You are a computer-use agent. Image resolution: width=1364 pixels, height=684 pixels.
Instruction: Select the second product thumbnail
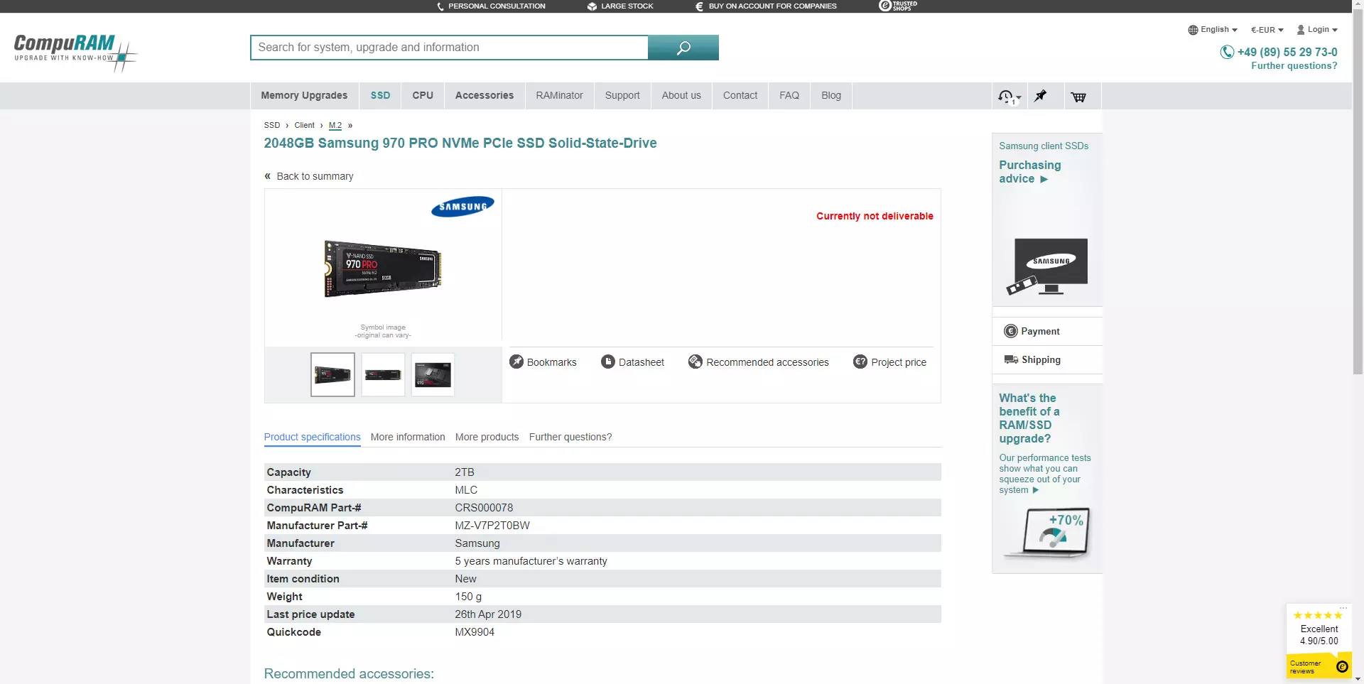coord(383,374)
